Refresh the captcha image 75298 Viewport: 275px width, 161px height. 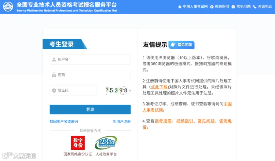click(118, 90)
